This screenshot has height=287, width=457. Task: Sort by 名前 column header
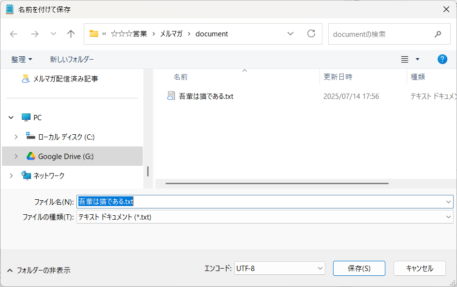point(181,77)
